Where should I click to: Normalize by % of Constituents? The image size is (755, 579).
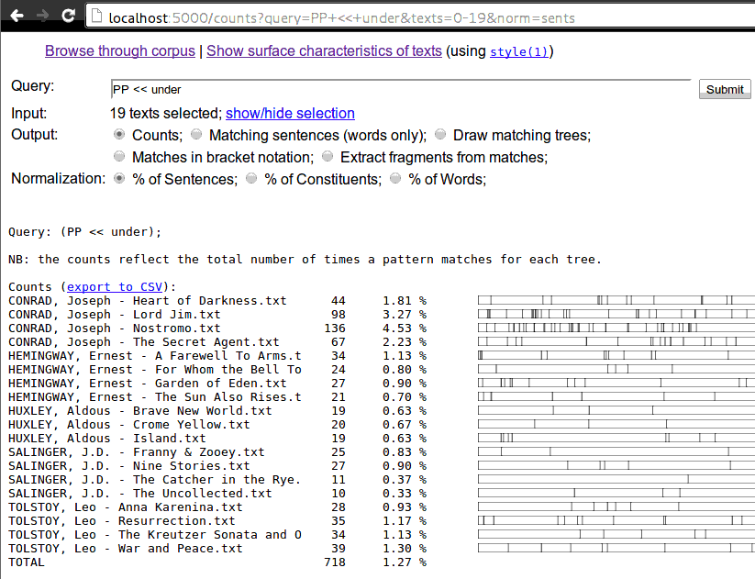[x=252, y=179]
